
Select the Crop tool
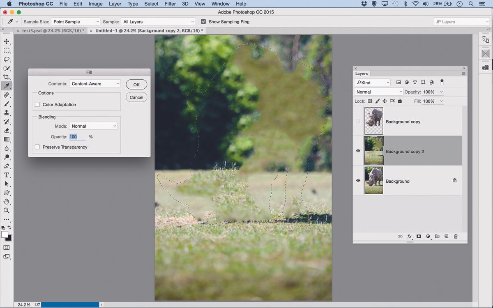[x=6, y=77]
